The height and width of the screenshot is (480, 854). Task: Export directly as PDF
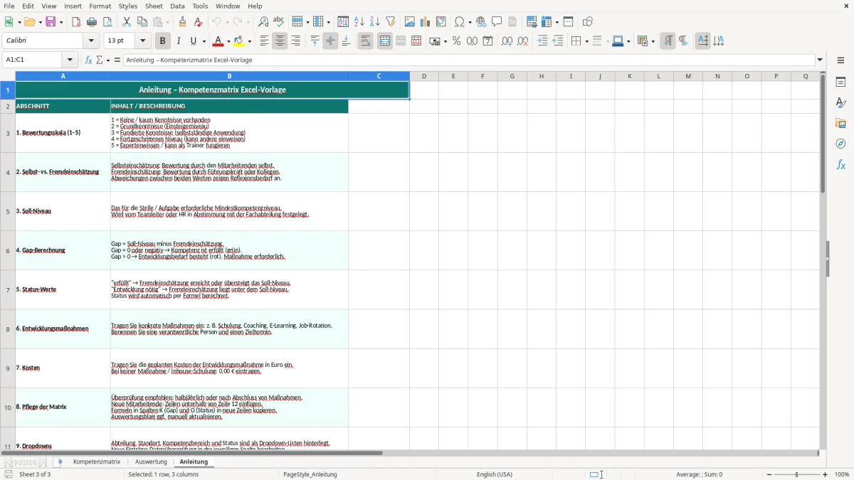76,22
